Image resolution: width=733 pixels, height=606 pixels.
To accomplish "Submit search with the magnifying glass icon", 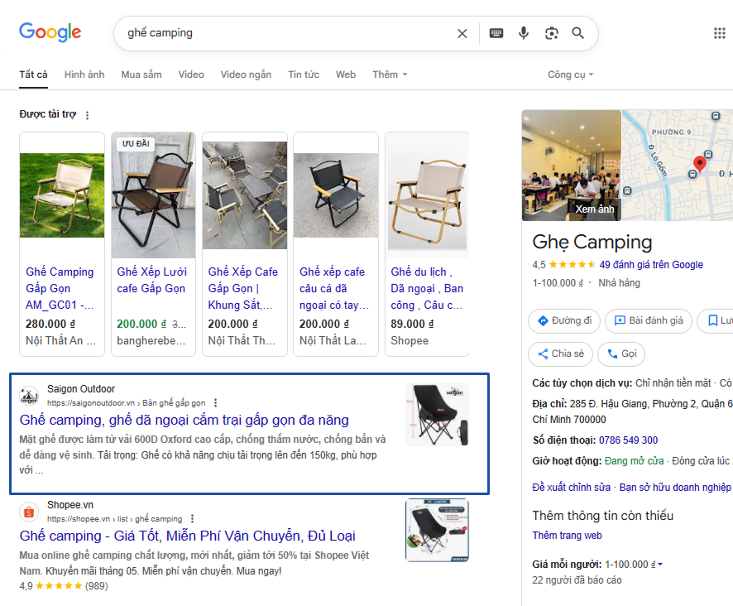I will (x=578, y=33).
